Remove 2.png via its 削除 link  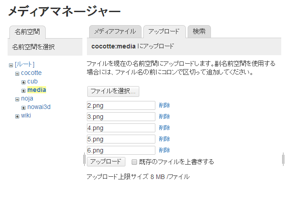(164, 105)
